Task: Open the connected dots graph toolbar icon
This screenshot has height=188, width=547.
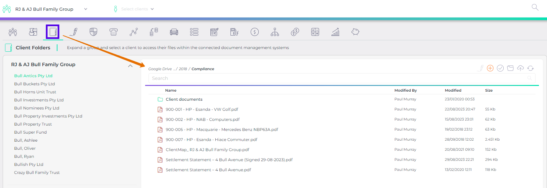Action: [x=134, y=32]
